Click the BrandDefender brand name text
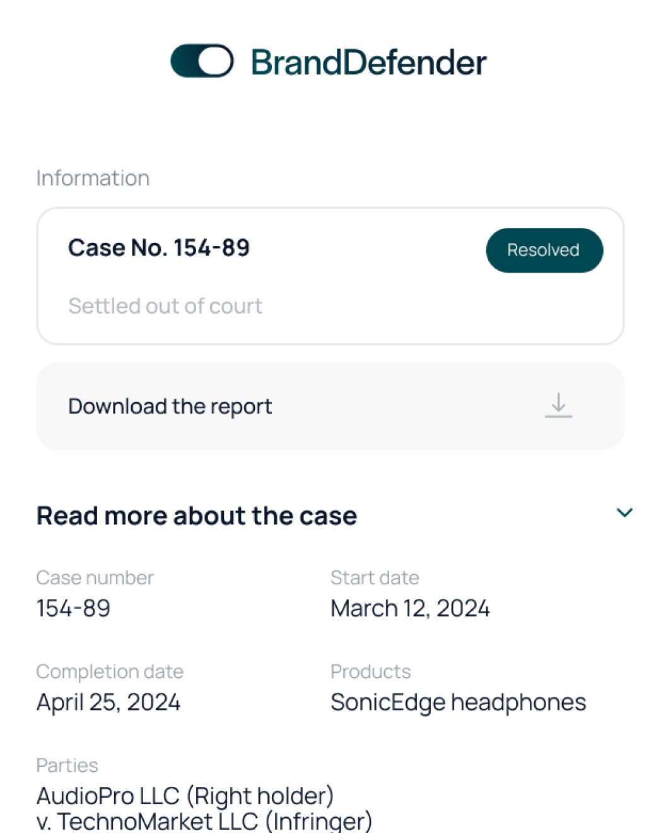661x833 pixels. click(368, 62)
